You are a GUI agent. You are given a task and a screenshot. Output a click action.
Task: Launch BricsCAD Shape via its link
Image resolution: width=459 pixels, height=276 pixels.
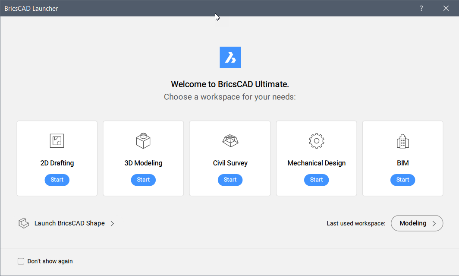click(x=69, y=223)
